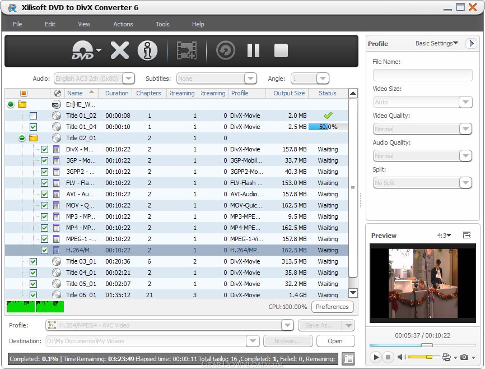Click the document icon of DivX - M row

click(57, 149)
